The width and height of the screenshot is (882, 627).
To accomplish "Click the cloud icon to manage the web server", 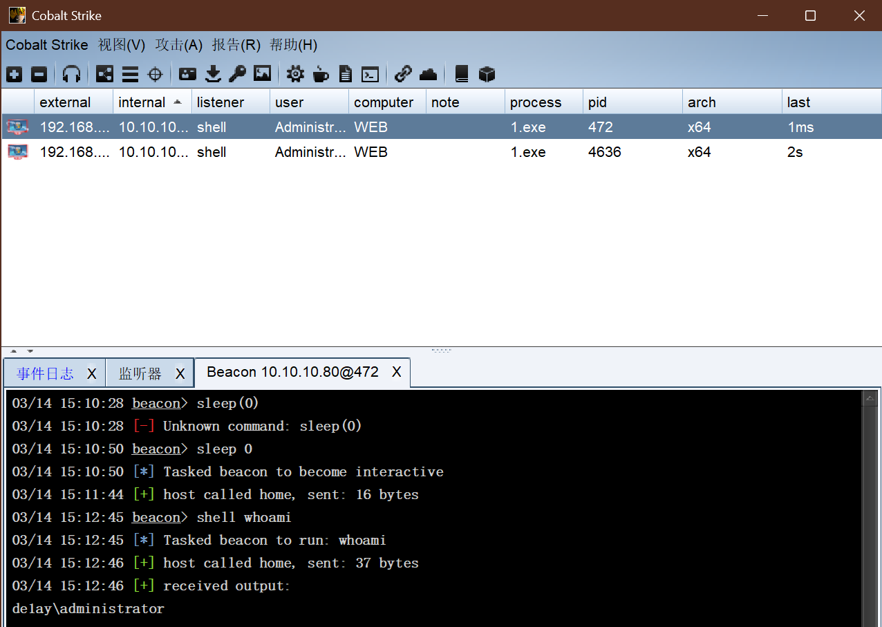I will coord(429,74).
